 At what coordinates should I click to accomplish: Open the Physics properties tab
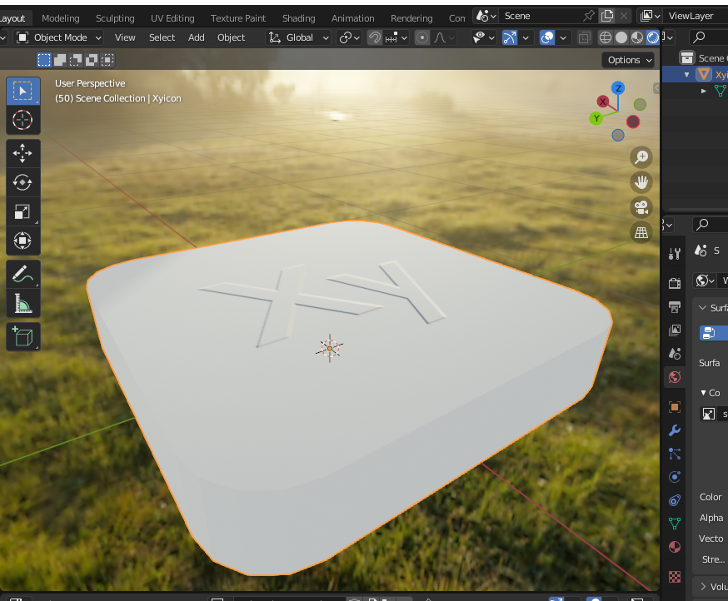pos(675,477)
